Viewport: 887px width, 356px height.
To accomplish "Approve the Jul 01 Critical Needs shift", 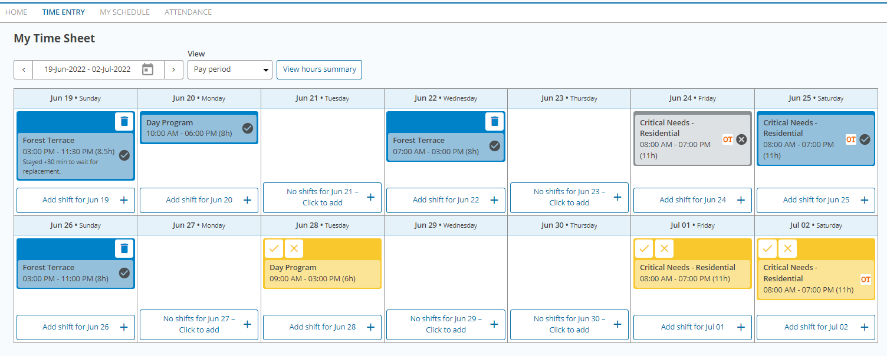I will pyautogui.click(x=644, y=248).
